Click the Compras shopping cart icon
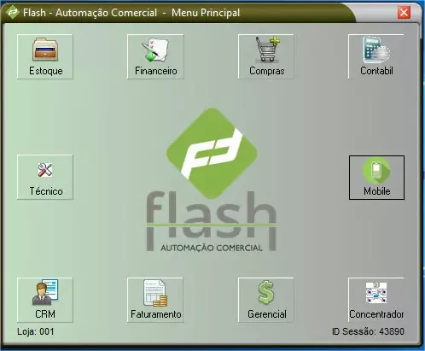Screen dimensions: 425x351 click(267, 49)
